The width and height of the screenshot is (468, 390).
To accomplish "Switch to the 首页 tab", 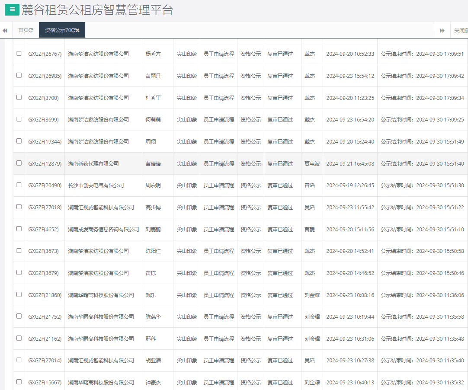I will click(x=23, y=30).
